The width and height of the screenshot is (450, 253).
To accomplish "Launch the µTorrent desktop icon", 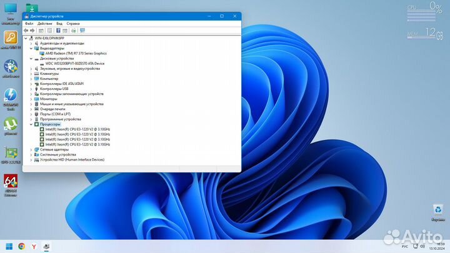I will click(x=11, y=126).
